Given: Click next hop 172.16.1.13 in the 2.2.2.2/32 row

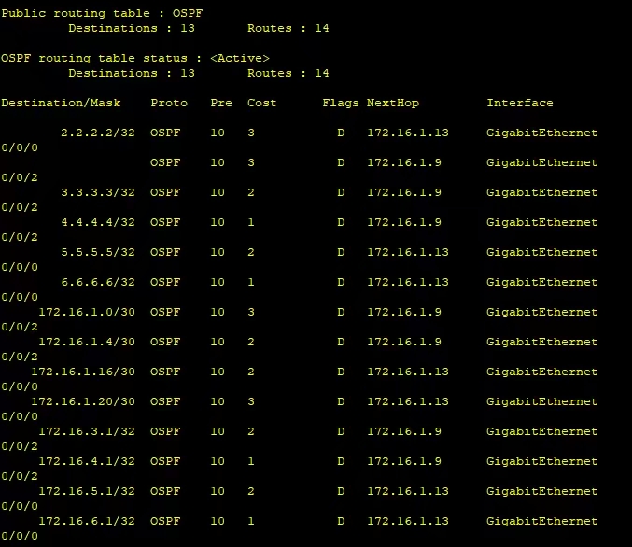Looking at the screenshot, I should [x=408, y=133].
